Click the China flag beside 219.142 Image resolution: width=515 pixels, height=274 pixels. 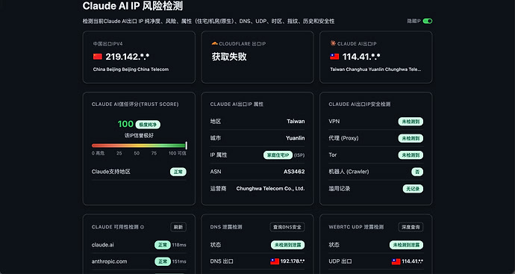pos(98,57)
